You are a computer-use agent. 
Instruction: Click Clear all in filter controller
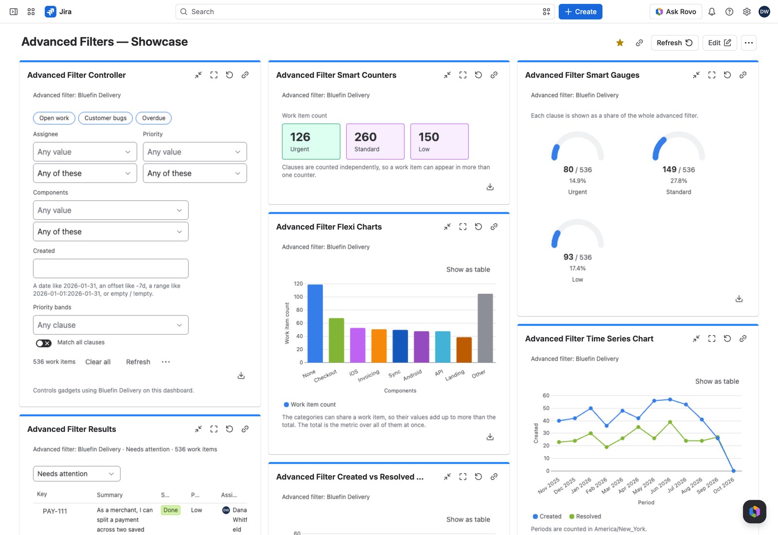(x=98, y=362)
